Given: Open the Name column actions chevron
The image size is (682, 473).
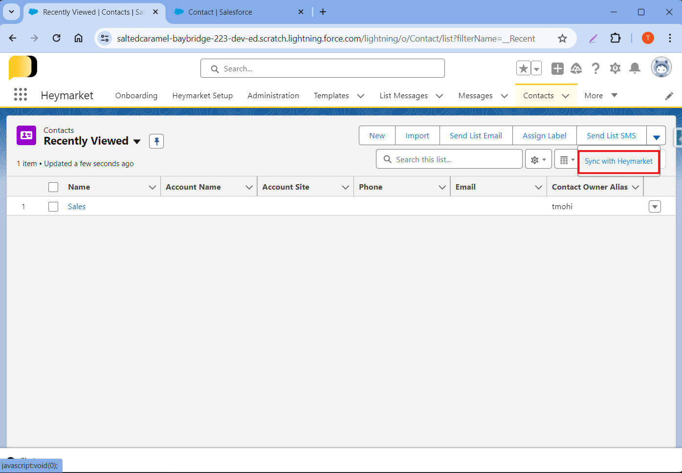Looking at the screenshot, I should 152,187.
